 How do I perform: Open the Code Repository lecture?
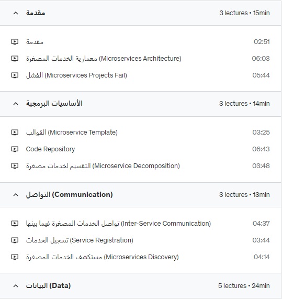(50, 149)
